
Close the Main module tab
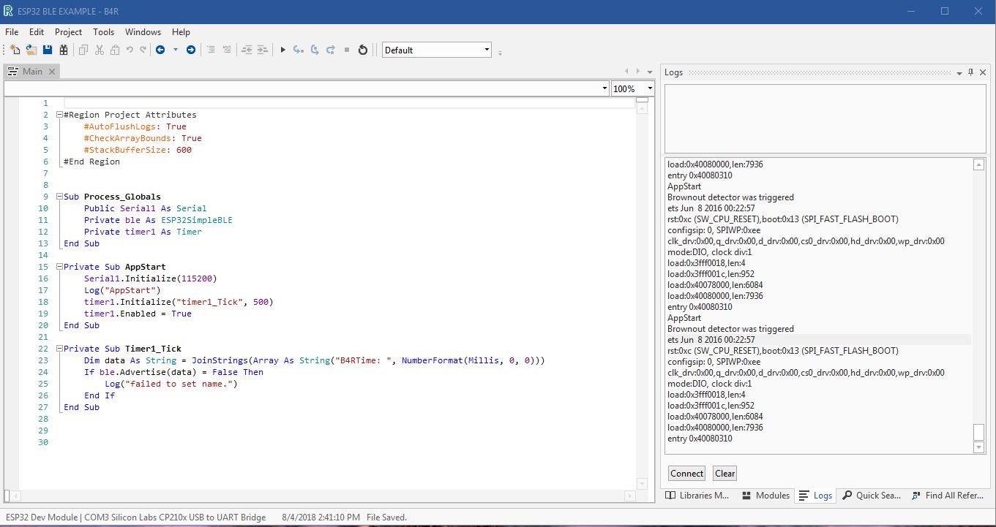click(52, 72)
